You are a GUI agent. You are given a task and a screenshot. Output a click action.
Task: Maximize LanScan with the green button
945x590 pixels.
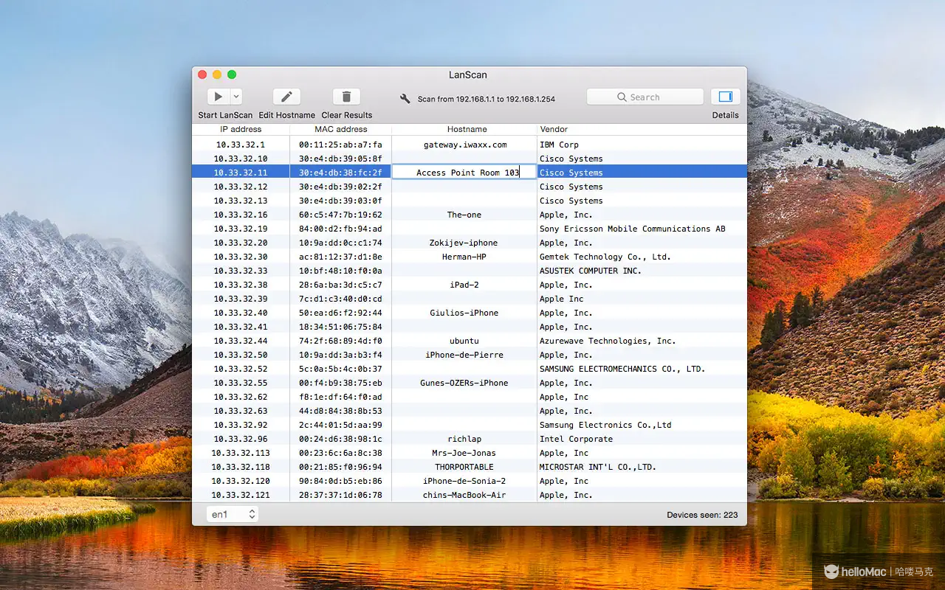(x=232, y=74)
